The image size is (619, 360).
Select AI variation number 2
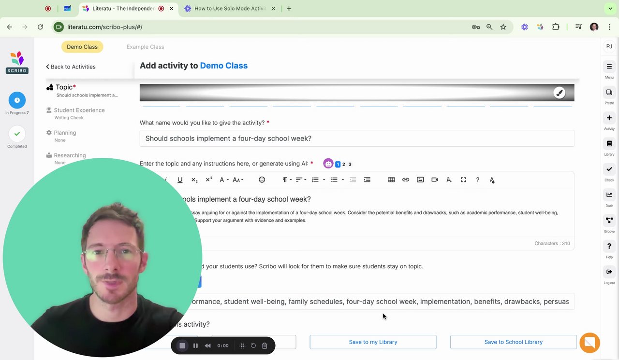tap(344, 165)
